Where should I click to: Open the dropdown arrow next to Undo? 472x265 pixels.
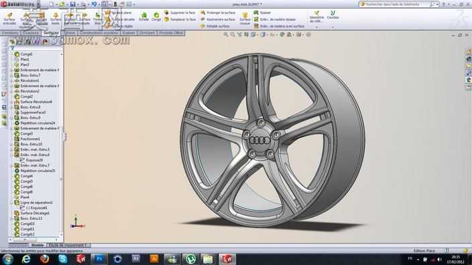click(x=99, y=4)
